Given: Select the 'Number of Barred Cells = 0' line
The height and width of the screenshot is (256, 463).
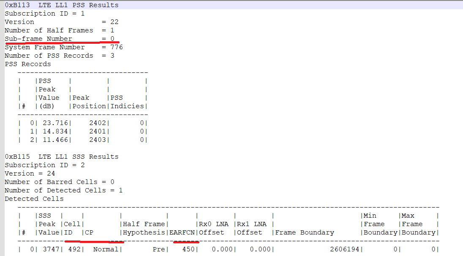Looking at the screenshot, I should 59,182.
